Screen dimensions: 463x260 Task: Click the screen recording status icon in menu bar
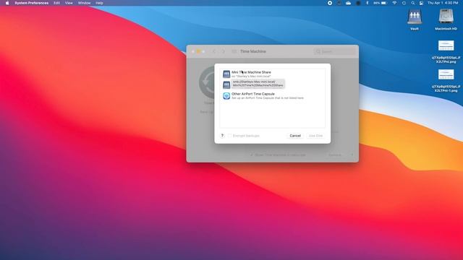pyautogui.click(x=330, y=3)
